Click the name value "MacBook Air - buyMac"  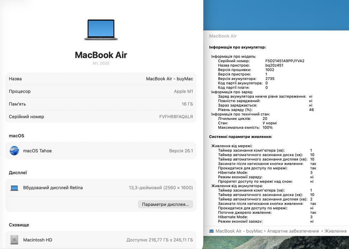[x=170, y=79]
